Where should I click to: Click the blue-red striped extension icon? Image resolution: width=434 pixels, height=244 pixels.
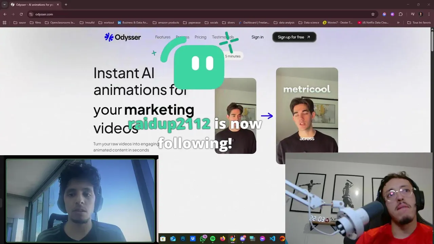tap(384, 14)
